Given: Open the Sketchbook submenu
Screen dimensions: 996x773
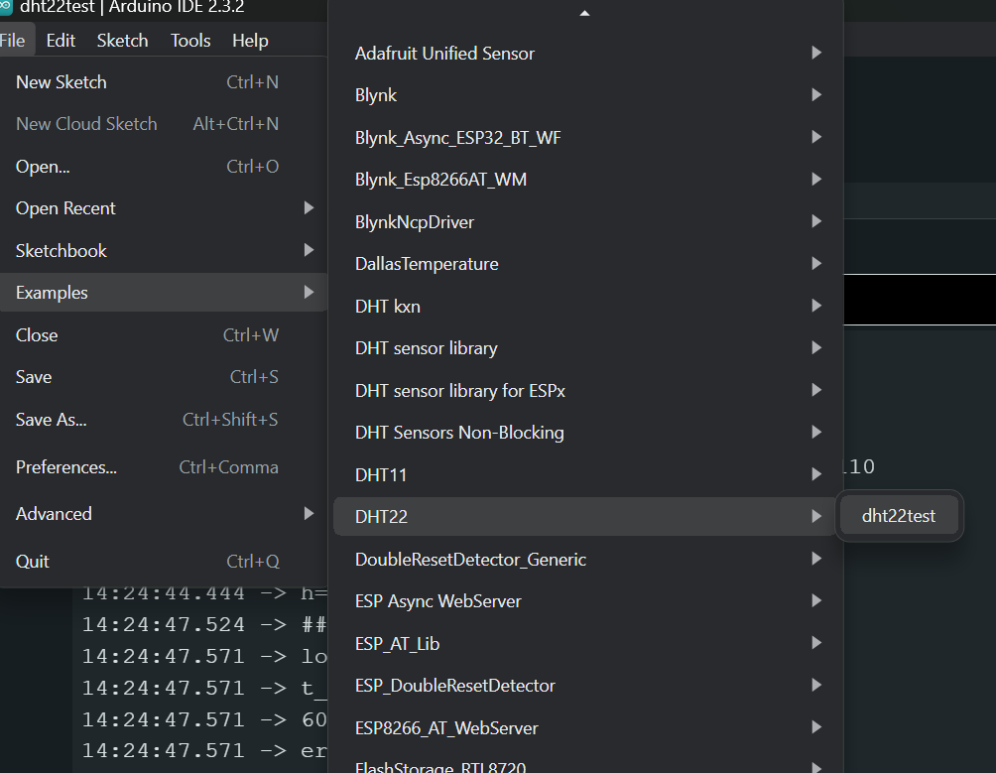Looking at the screenshot, I should pos(164,251).
